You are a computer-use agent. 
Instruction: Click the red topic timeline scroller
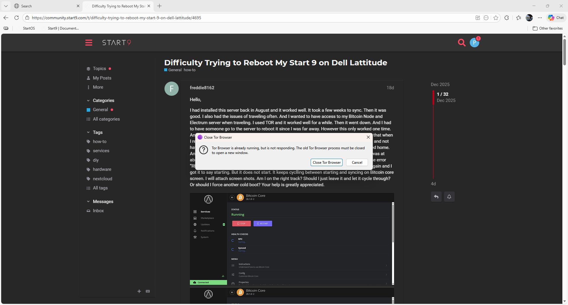point(433,98)
